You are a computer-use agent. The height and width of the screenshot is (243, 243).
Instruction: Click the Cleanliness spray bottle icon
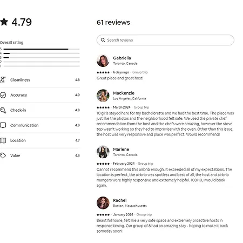3,80
